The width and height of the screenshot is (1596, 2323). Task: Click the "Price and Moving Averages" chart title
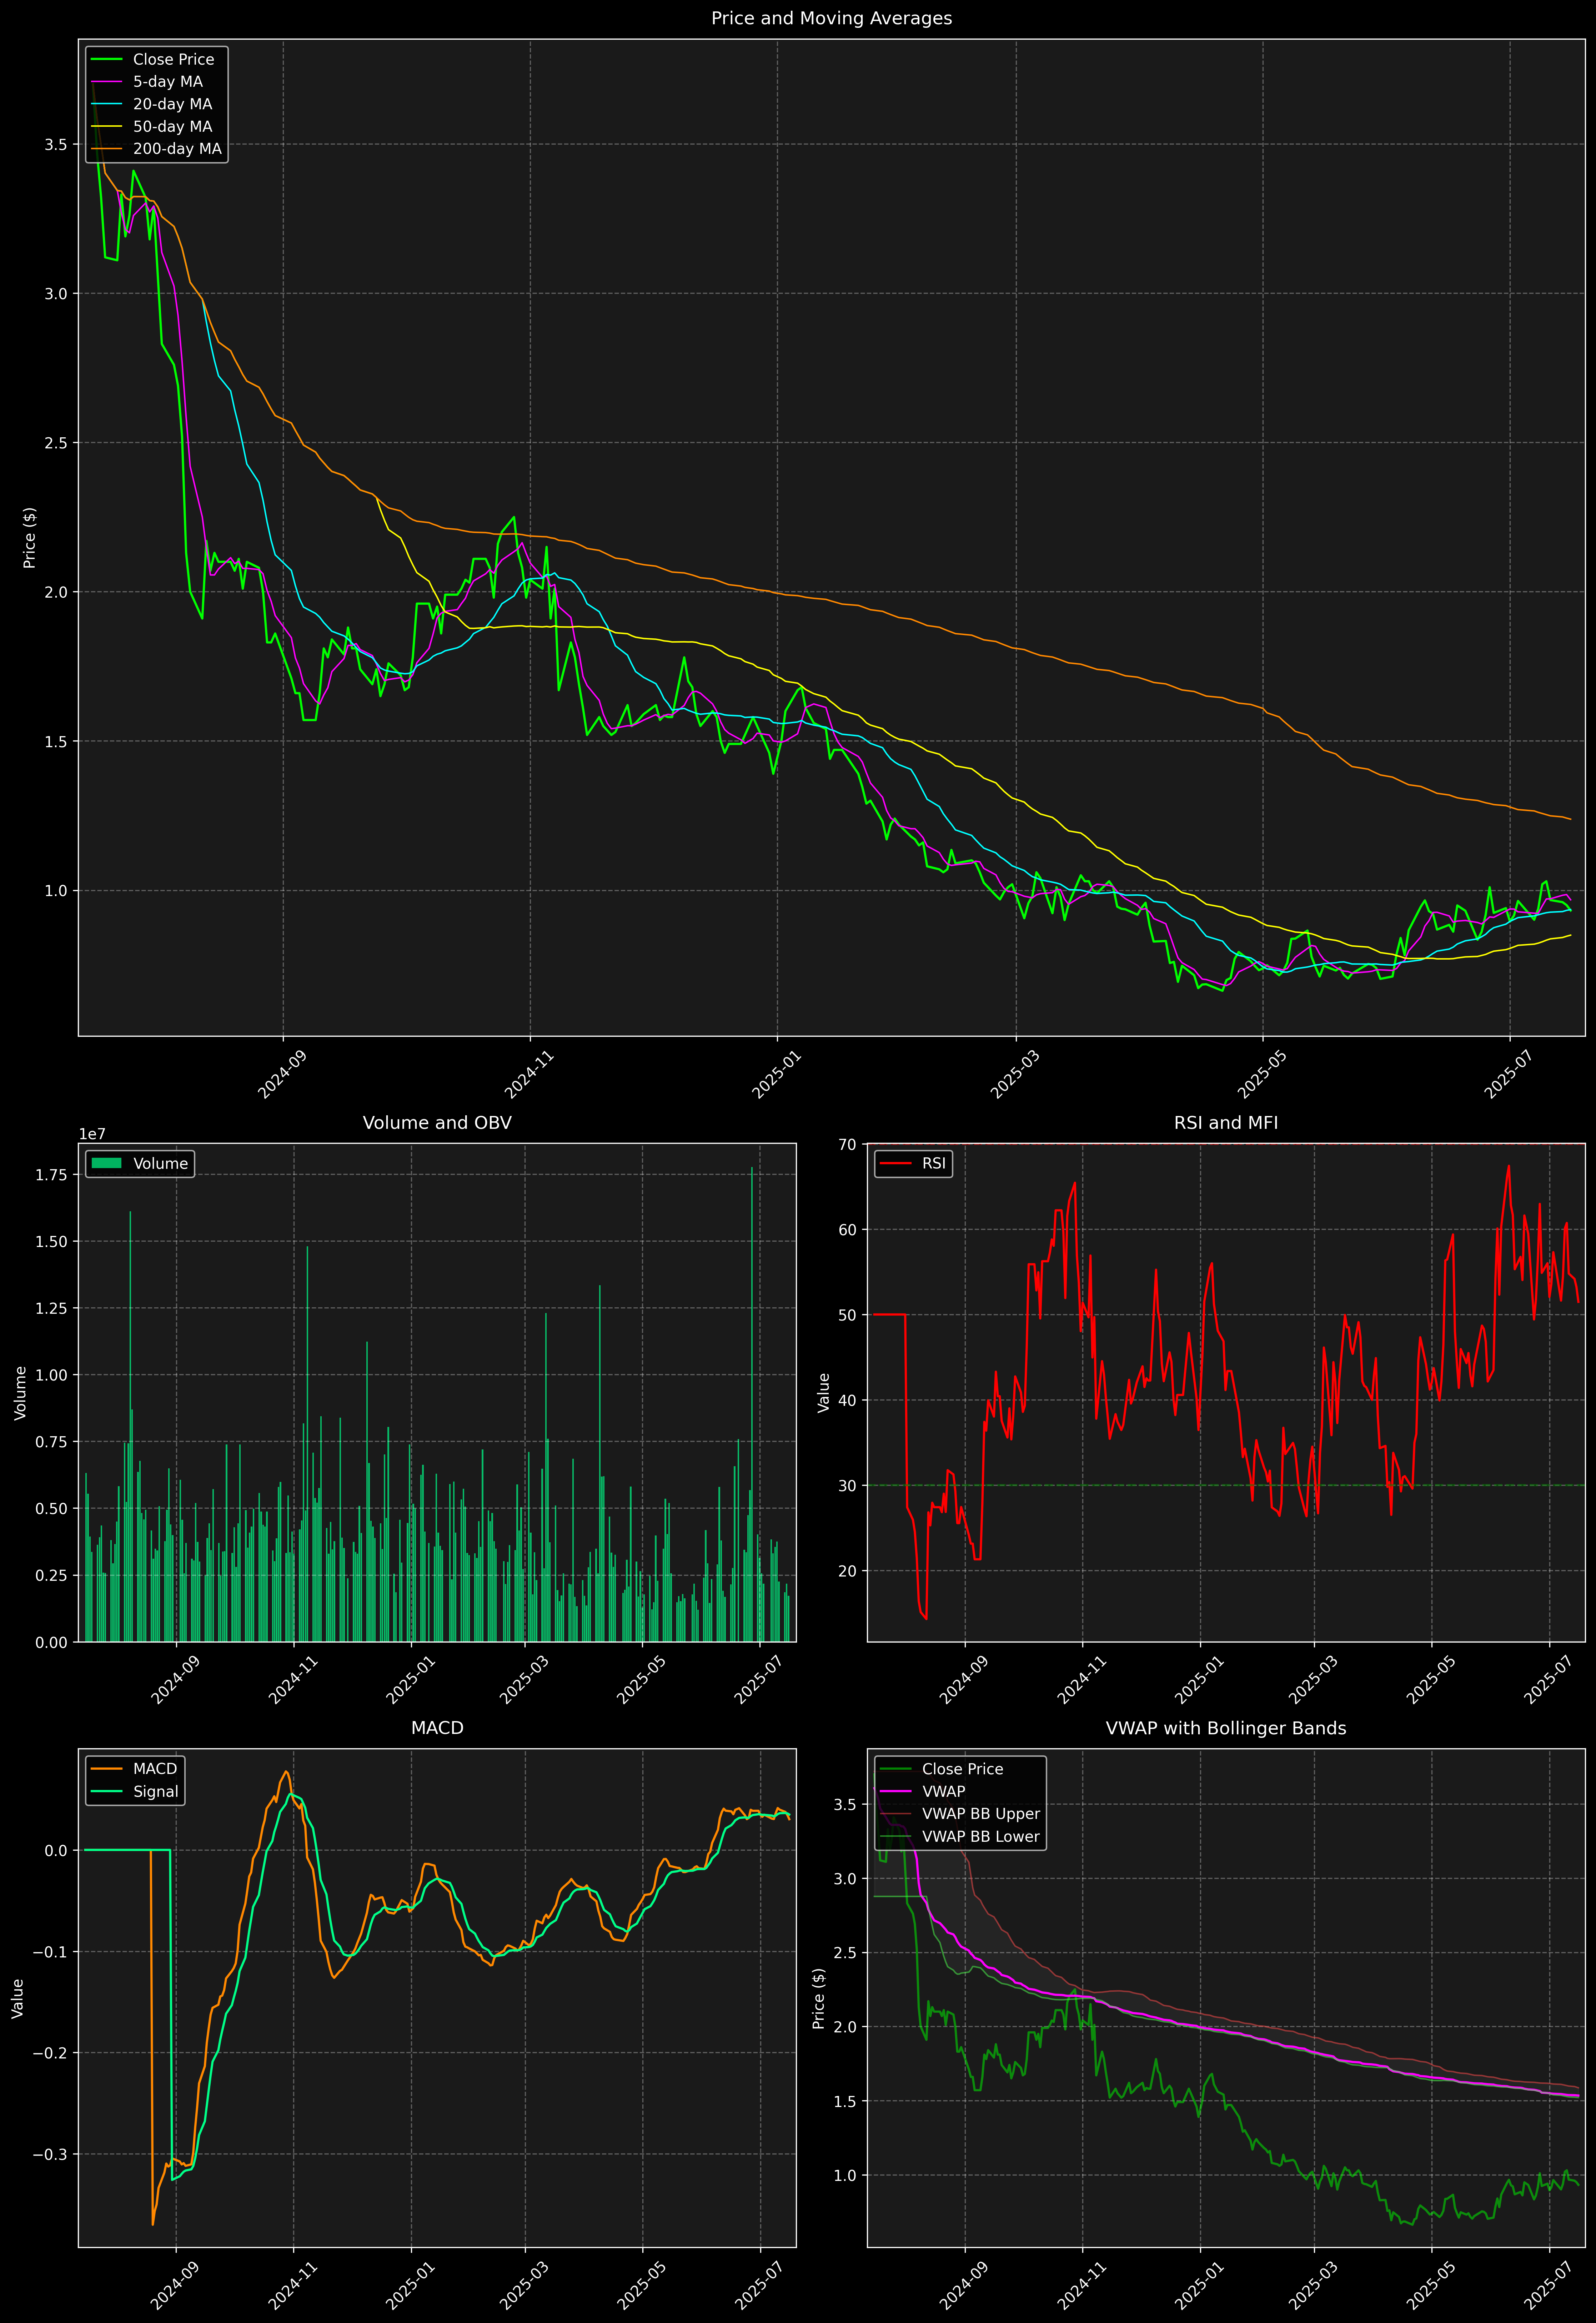coord(831,18)
